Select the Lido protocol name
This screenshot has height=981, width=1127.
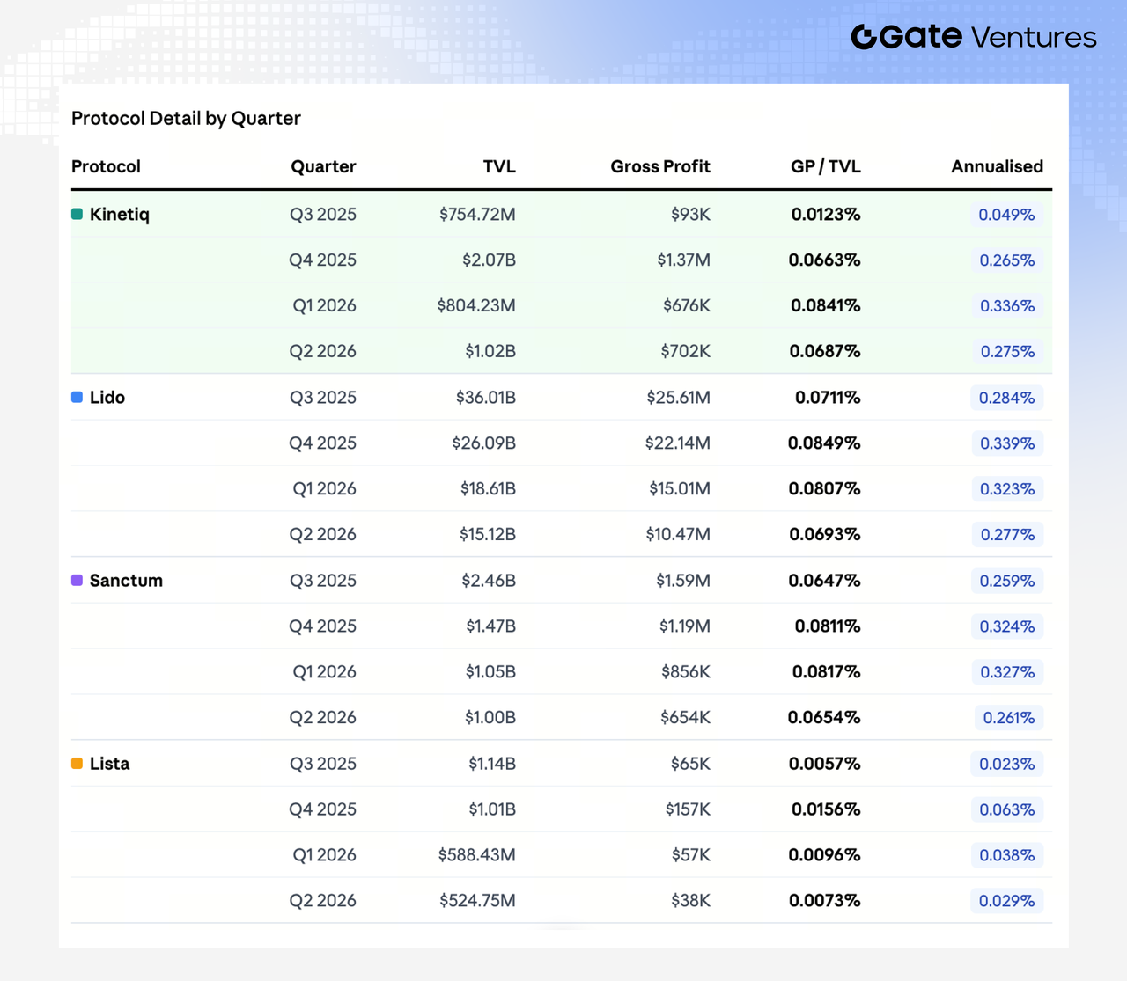(107, 398)
